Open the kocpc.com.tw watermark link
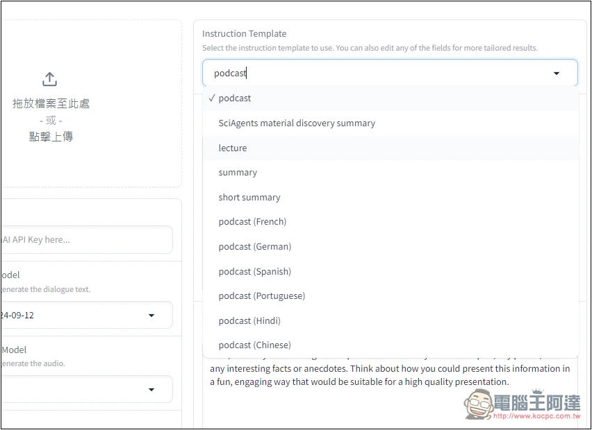 pos(536,416)
